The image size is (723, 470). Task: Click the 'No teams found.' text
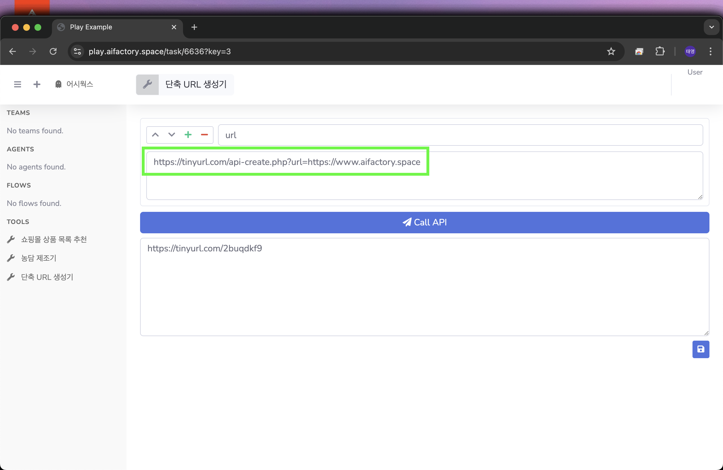(35, 131)
